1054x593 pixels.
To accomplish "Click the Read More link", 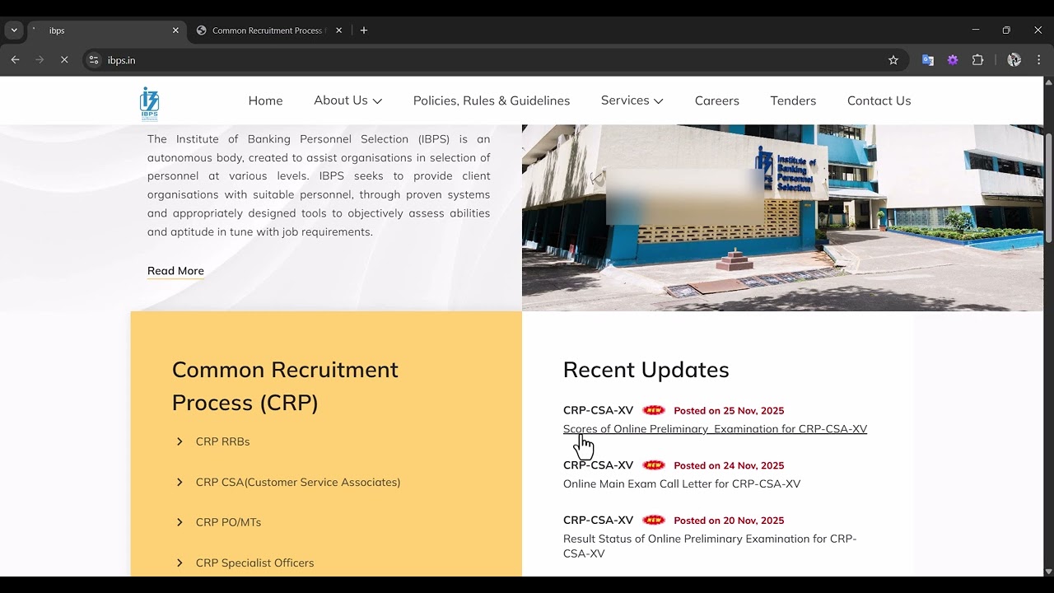I will coord(175,271).
